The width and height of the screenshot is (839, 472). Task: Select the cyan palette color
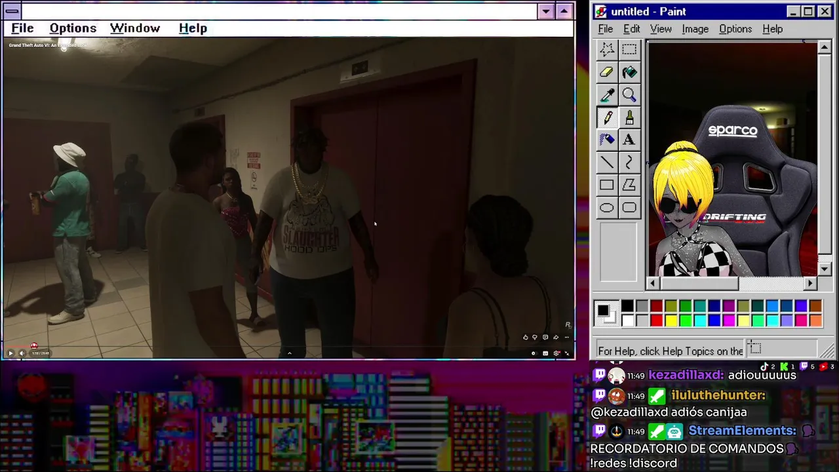click(x=699, y=321)
